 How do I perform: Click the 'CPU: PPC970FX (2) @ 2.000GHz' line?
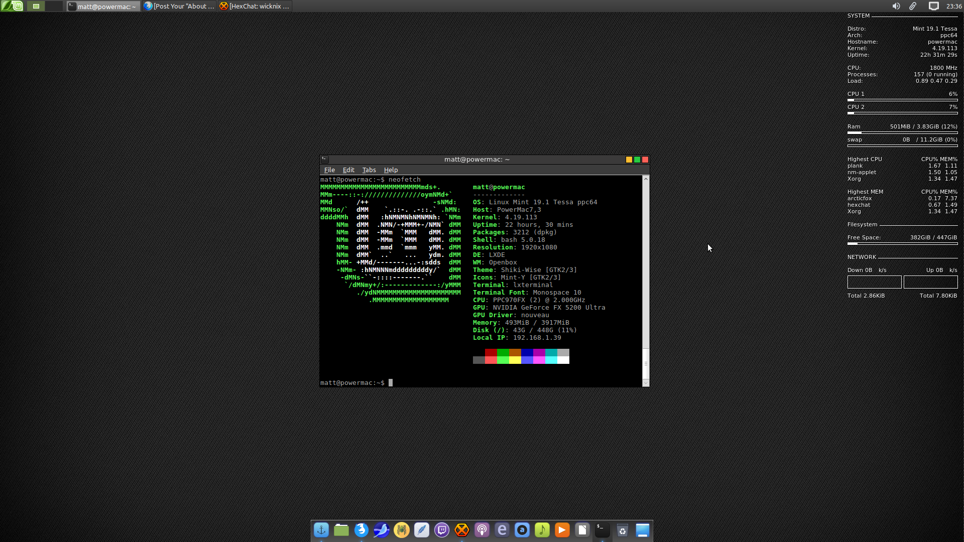point(529,300)
